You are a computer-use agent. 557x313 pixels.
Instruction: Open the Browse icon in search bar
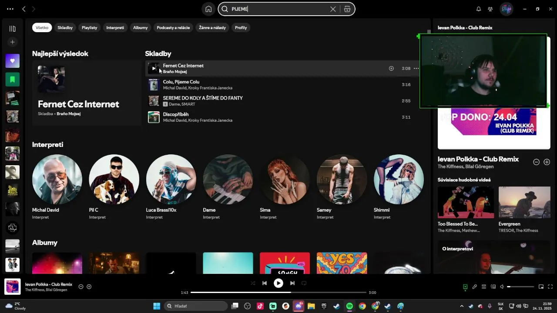[x=347, y=9]
